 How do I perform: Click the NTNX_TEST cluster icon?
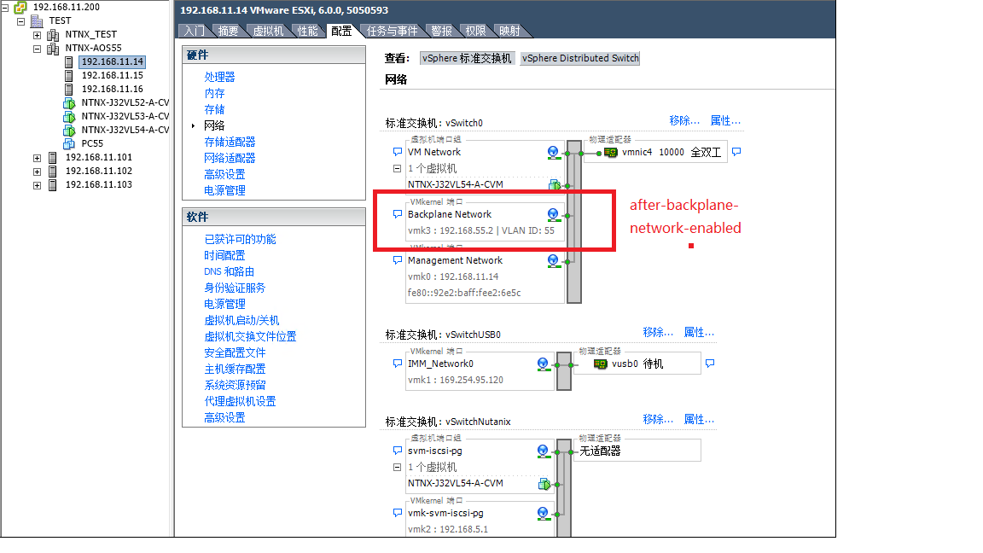tap(53, 34)
